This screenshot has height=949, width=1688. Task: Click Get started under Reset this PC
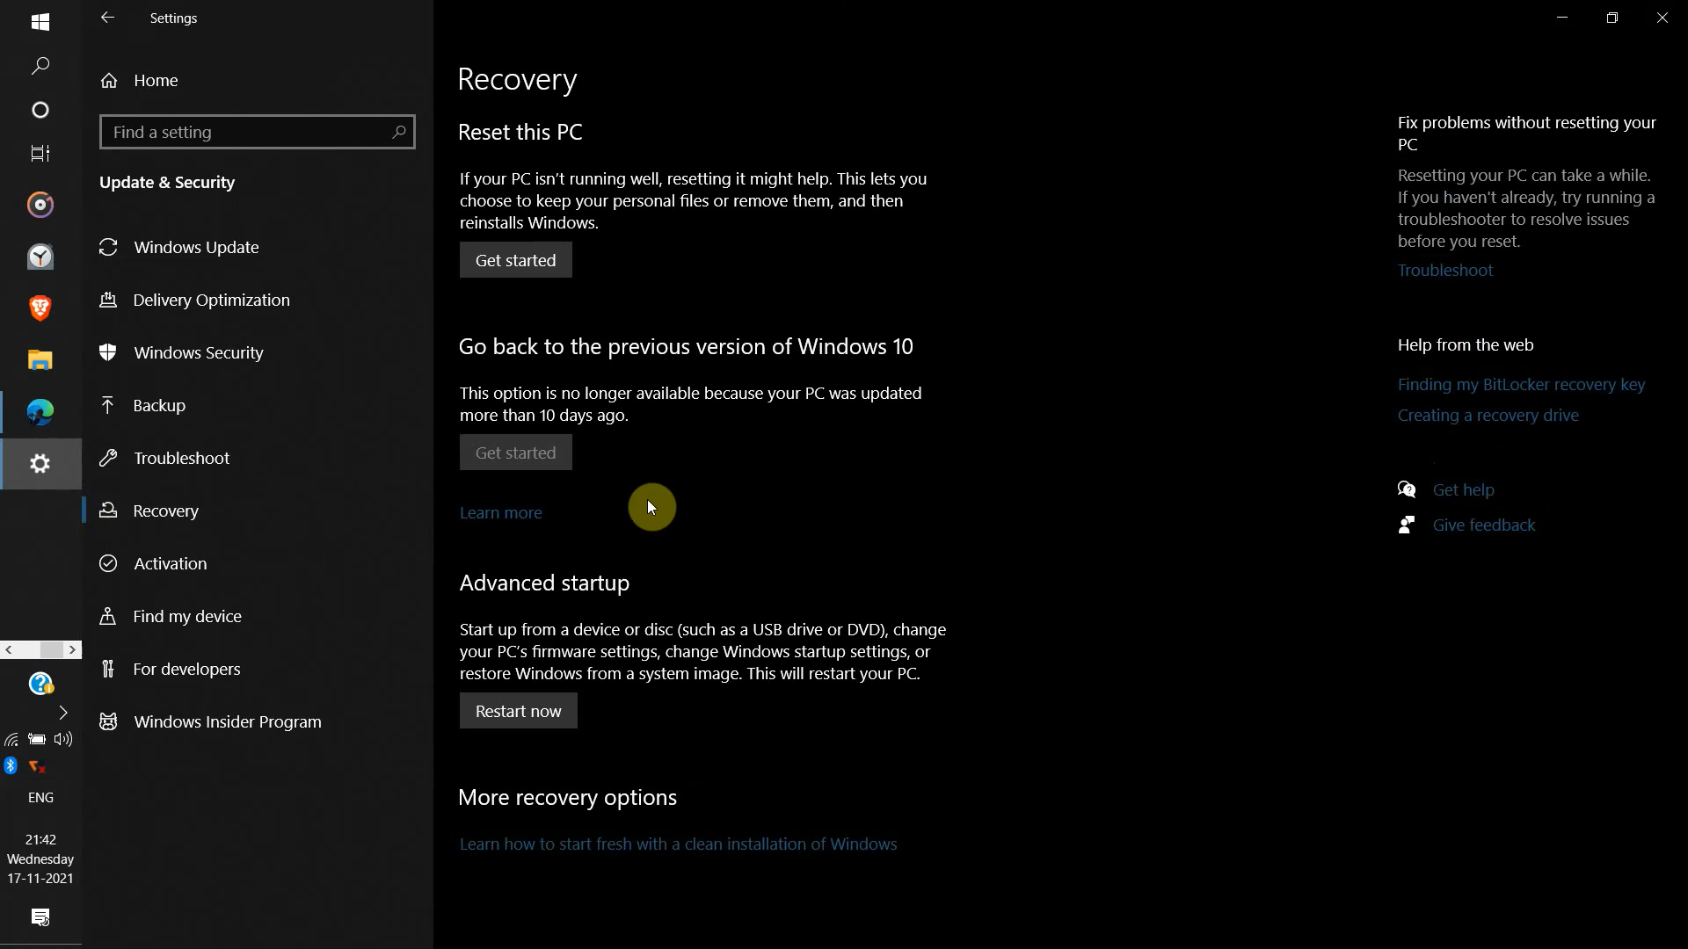point(515,260)
